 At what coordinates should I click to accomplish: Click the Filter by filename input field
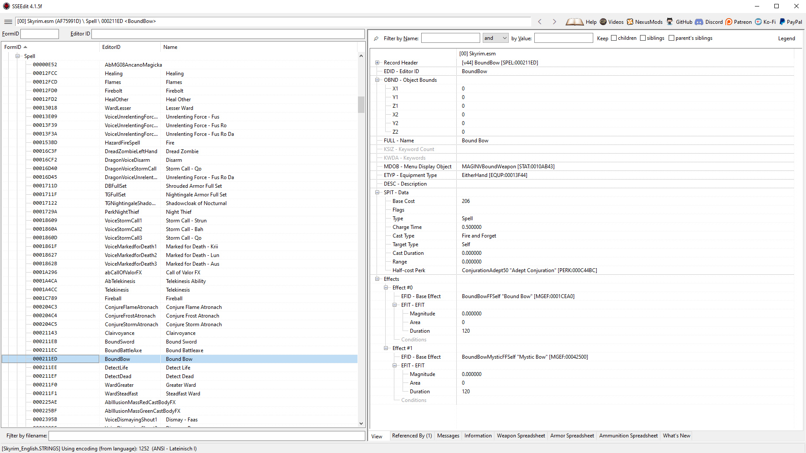(x=207, y=436)
